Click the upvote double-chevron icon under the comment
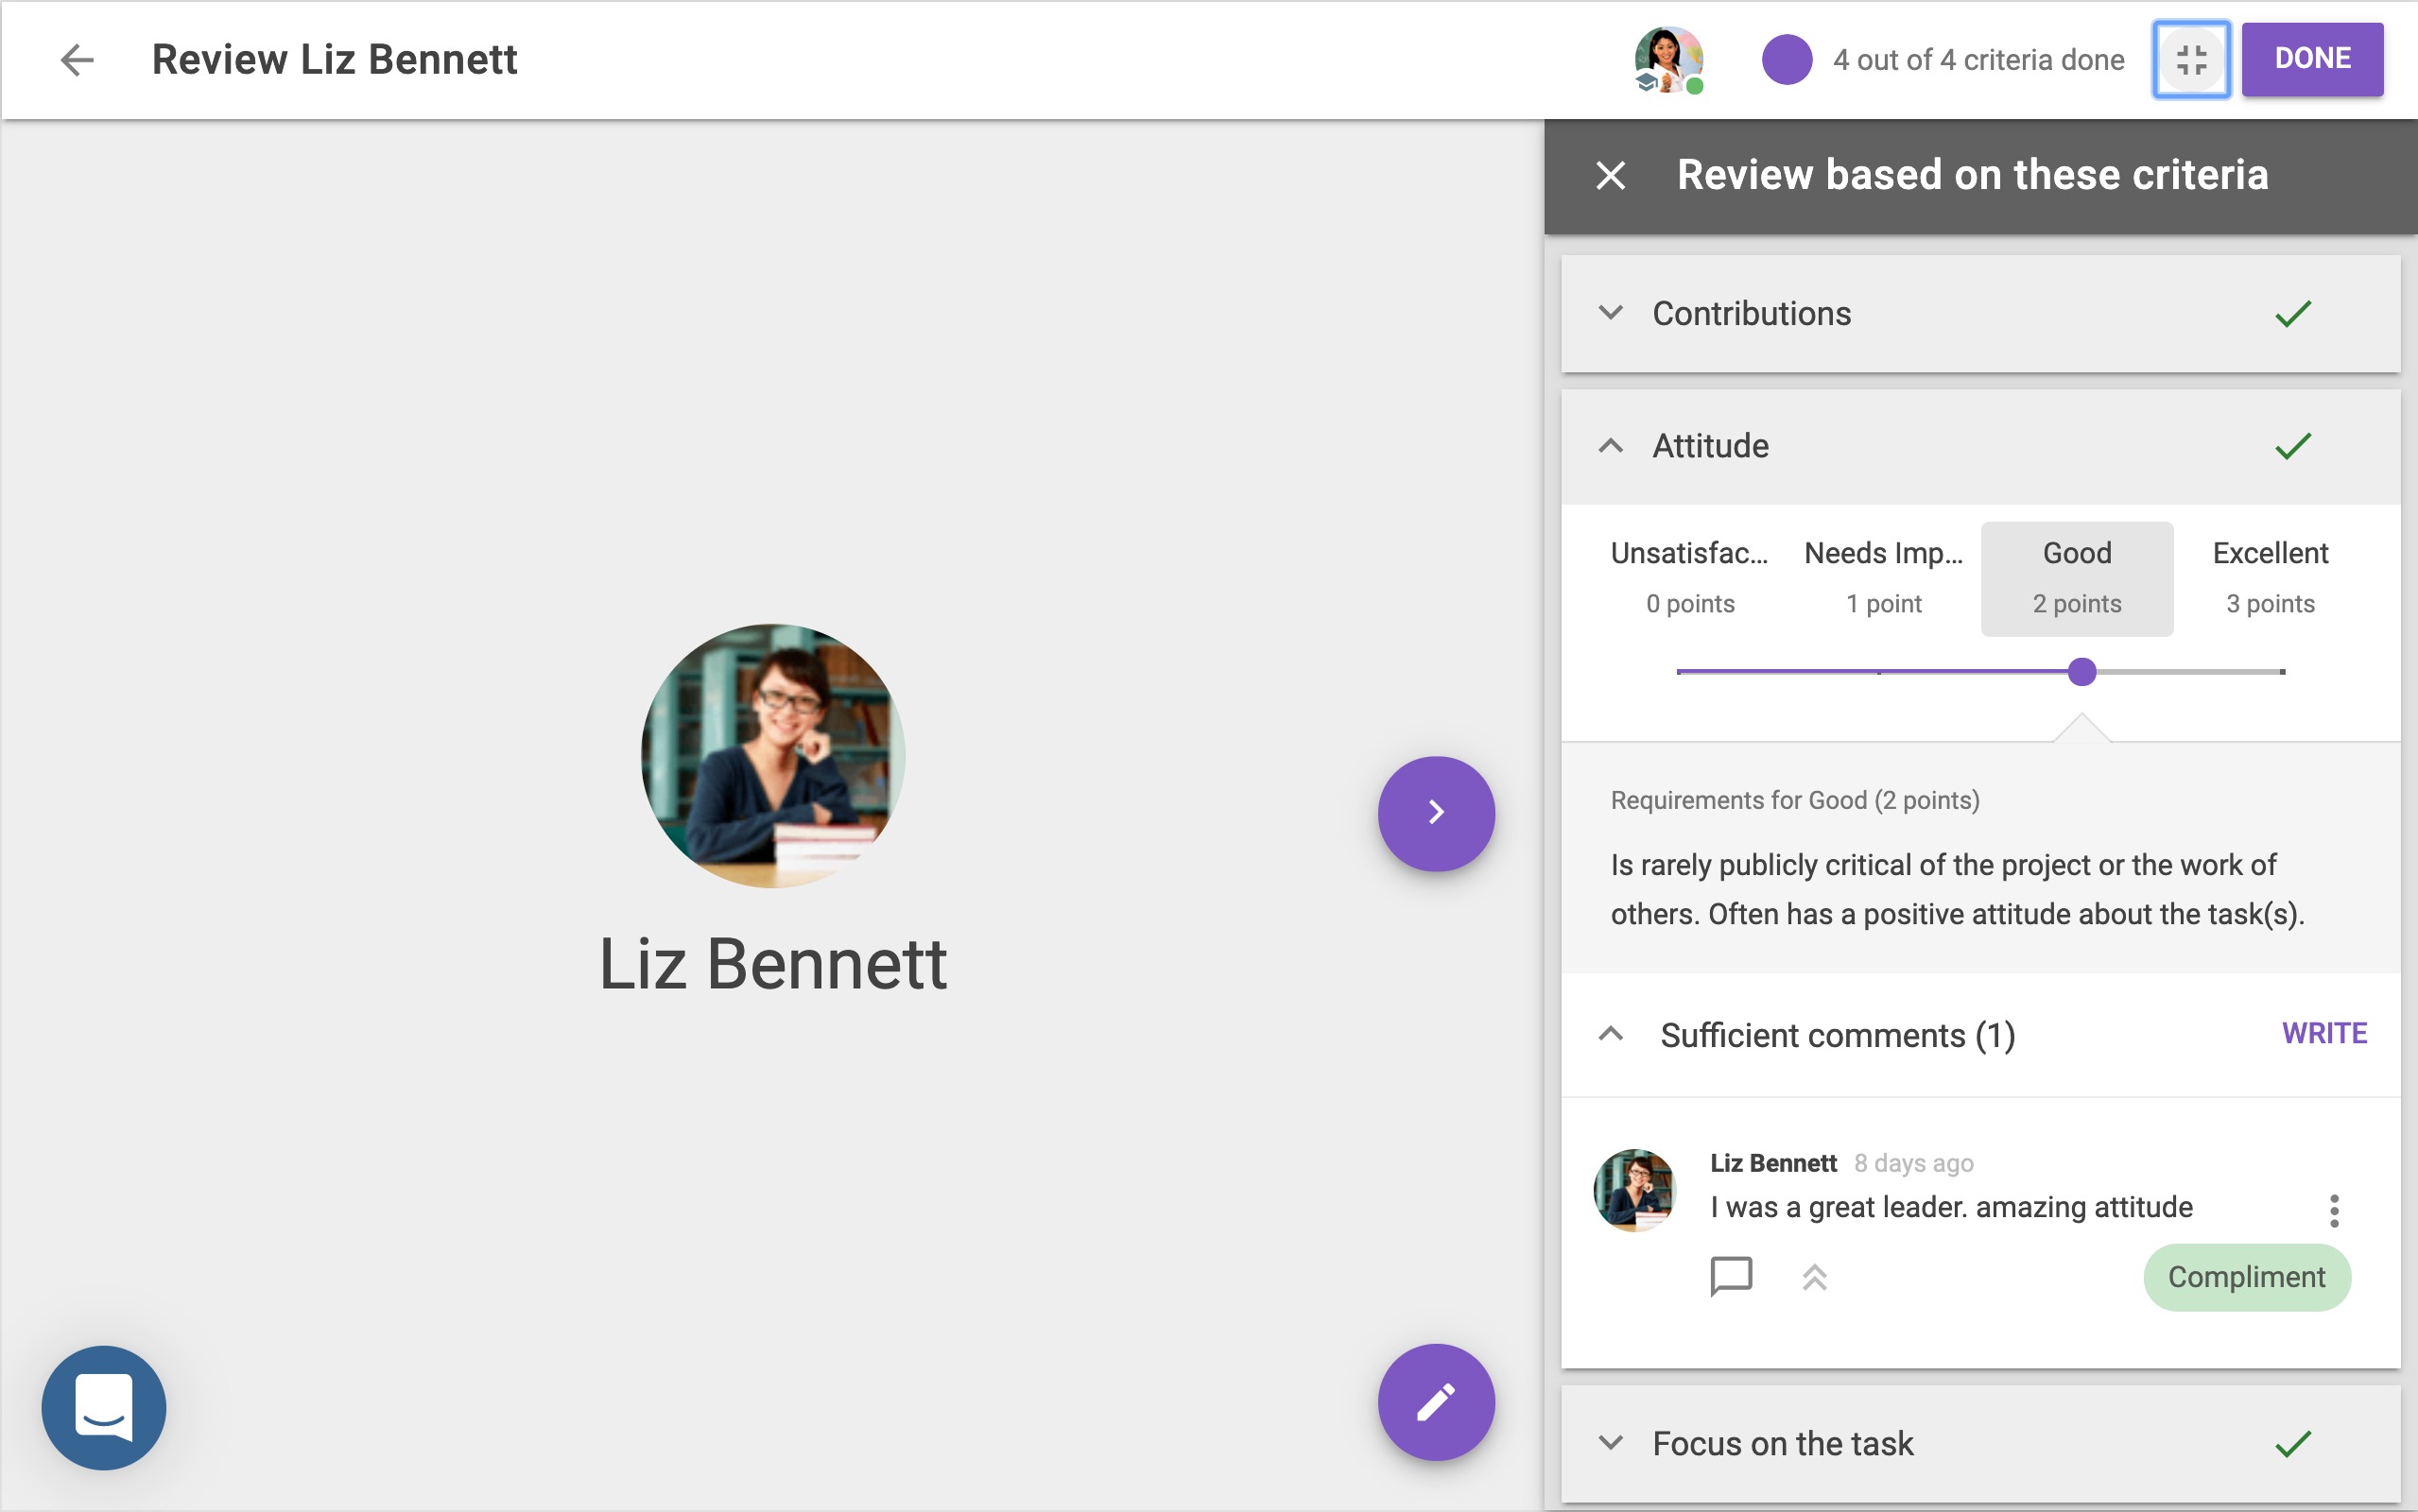 [1814, 1277]
